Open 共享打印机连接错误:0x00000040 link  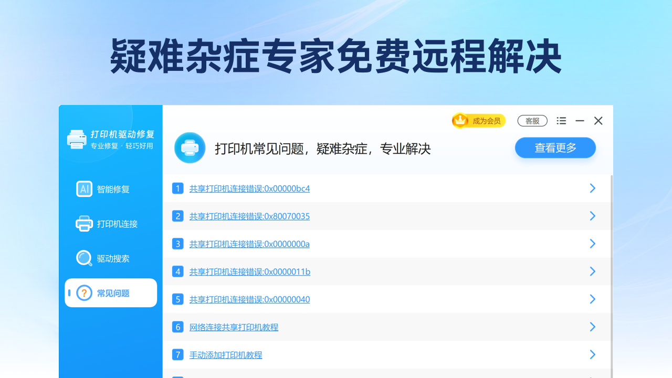pyautogui.click(x=249, y=299)
